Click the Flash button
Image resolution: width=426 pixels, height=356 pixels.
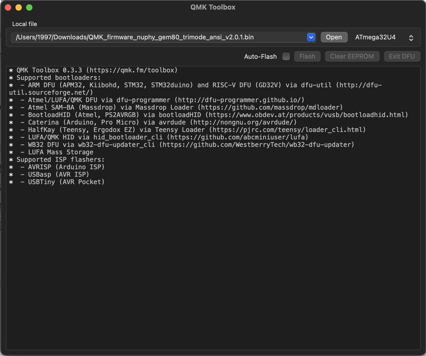coord(307,56)
